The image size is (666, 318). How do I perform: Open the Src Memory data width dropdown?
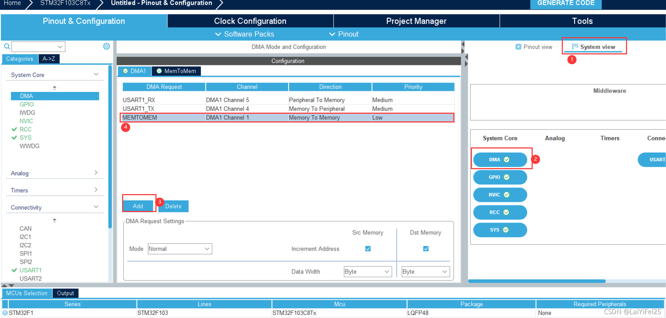tap(368, 271)
